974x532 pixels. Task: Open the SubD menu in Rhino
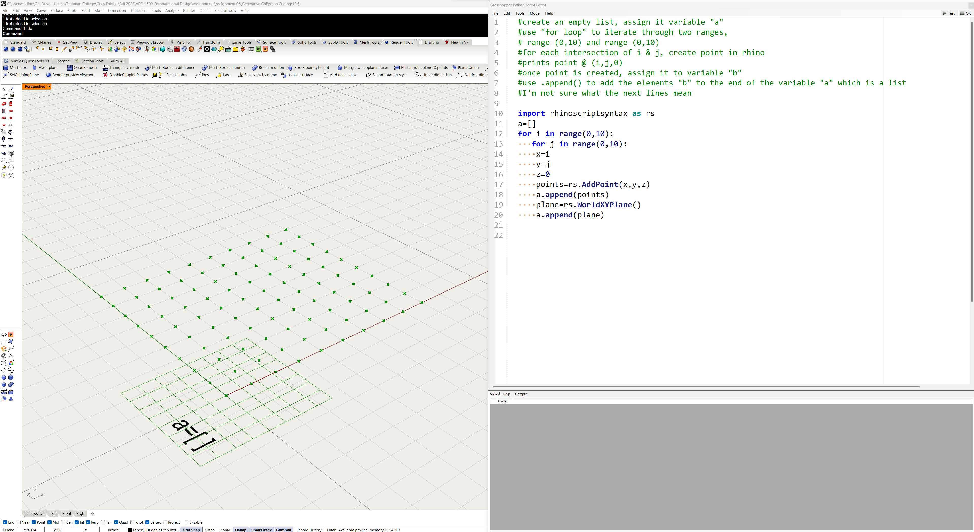pos(72,11)
